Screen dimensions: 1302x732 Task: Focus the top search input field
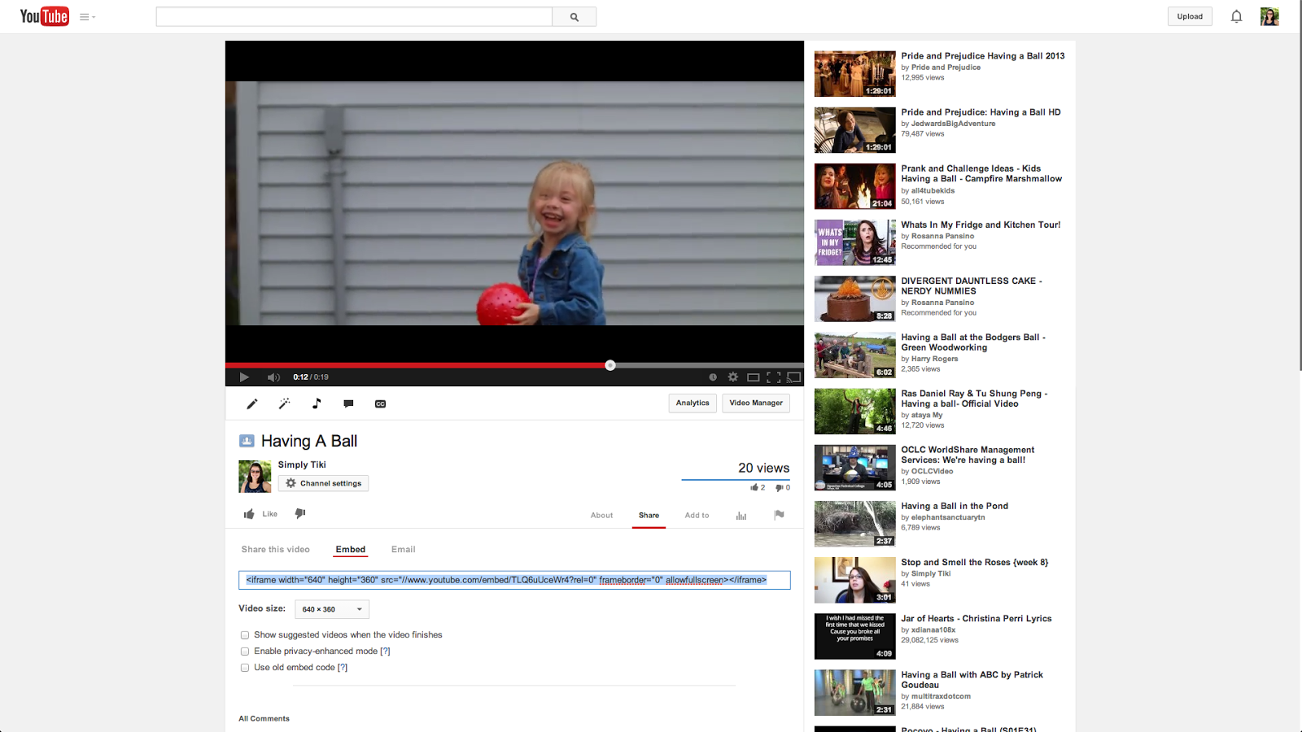pyautogui.click(x=354, y=16)
